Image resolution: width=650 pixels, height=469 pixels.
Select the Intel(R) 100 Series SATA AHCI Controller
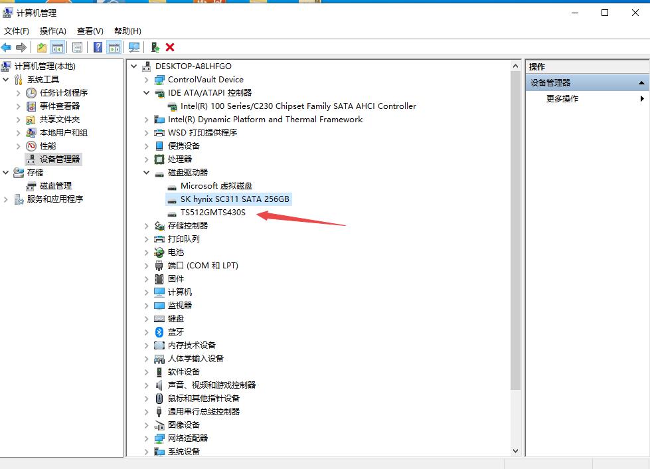299,106
